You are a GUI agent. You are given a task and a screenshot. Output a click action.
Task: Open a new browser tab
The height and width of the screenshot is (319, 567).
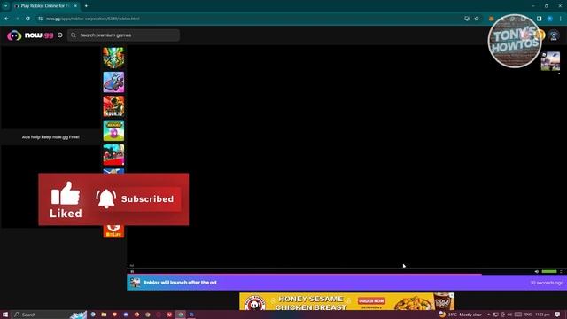click(86, 6)
